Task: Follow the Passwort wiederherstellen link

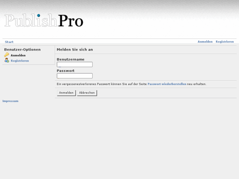Action: point(167,84)
